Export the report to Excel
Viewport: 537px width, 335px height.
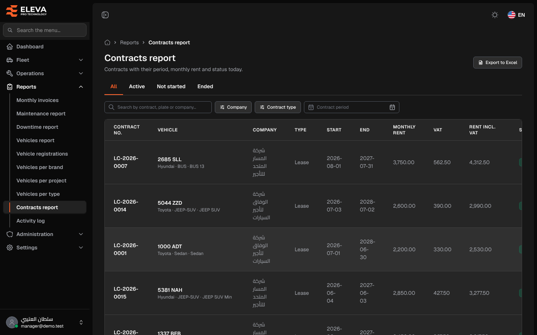click(x=497, y=63)
